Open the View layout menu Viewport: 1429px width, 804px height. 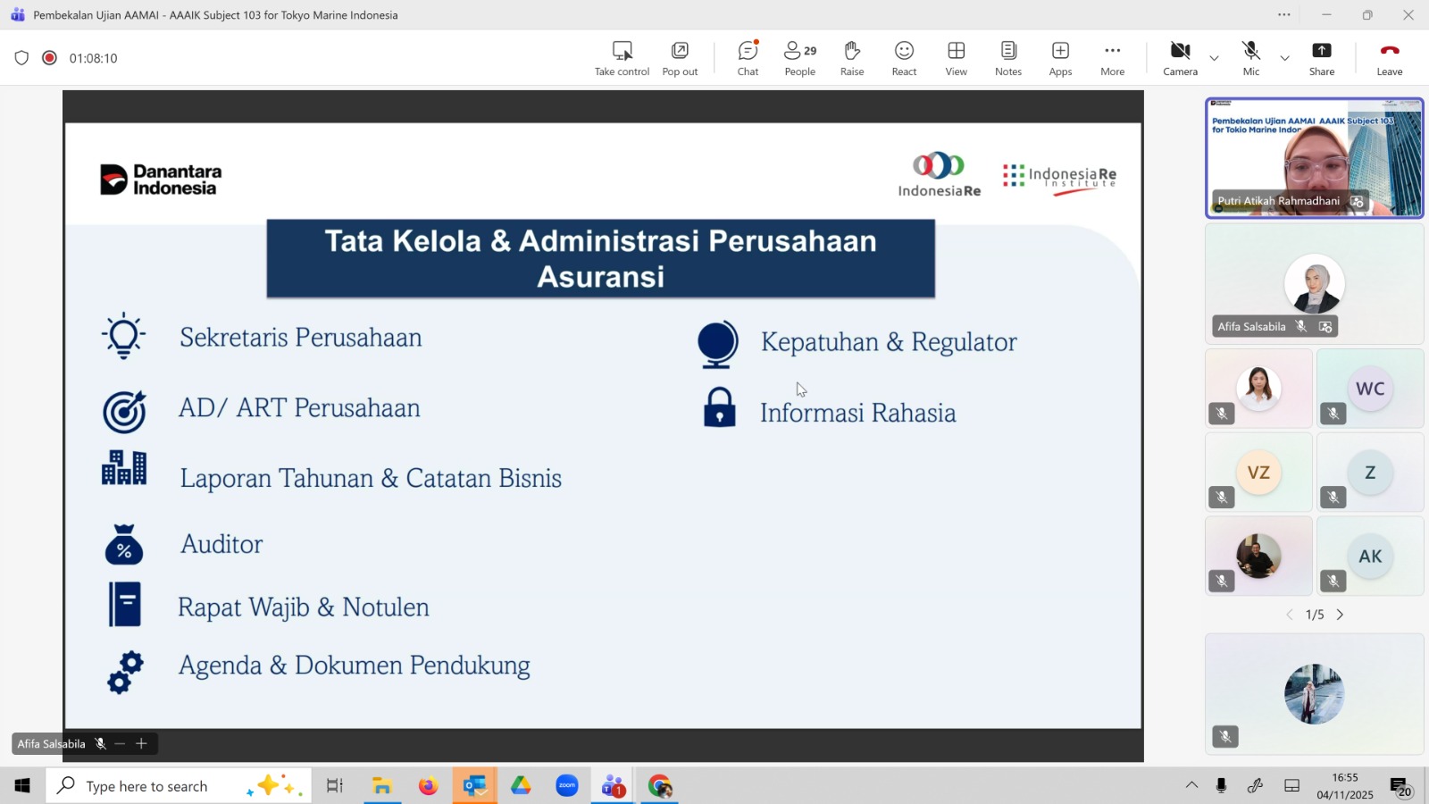click(x=956, y=58)
